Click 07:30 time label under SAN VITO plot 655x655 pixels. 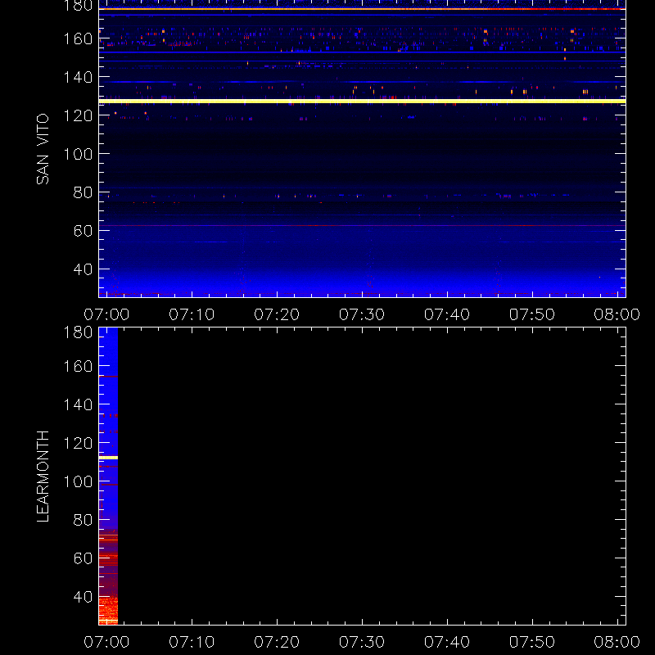(362, 314)
